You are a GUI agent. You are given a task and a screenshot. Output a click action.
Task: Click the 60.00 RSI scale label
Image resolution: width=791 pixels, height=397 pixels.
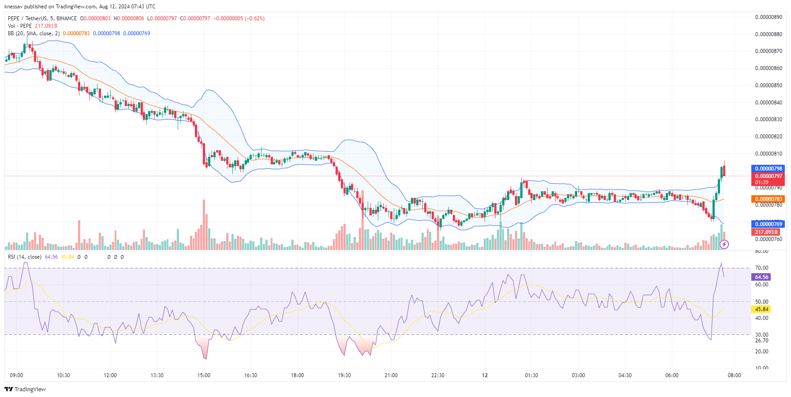click(x=762, y=285)
